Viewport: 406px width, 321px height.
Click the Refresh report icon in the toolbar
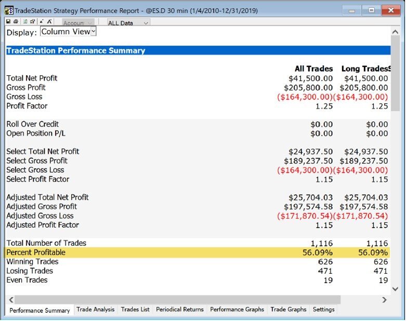[x=25, y=22]
